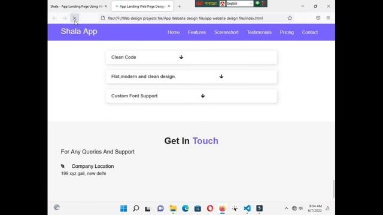
Task: Open Task View on taskbar
Action: (x=148, y=208)
